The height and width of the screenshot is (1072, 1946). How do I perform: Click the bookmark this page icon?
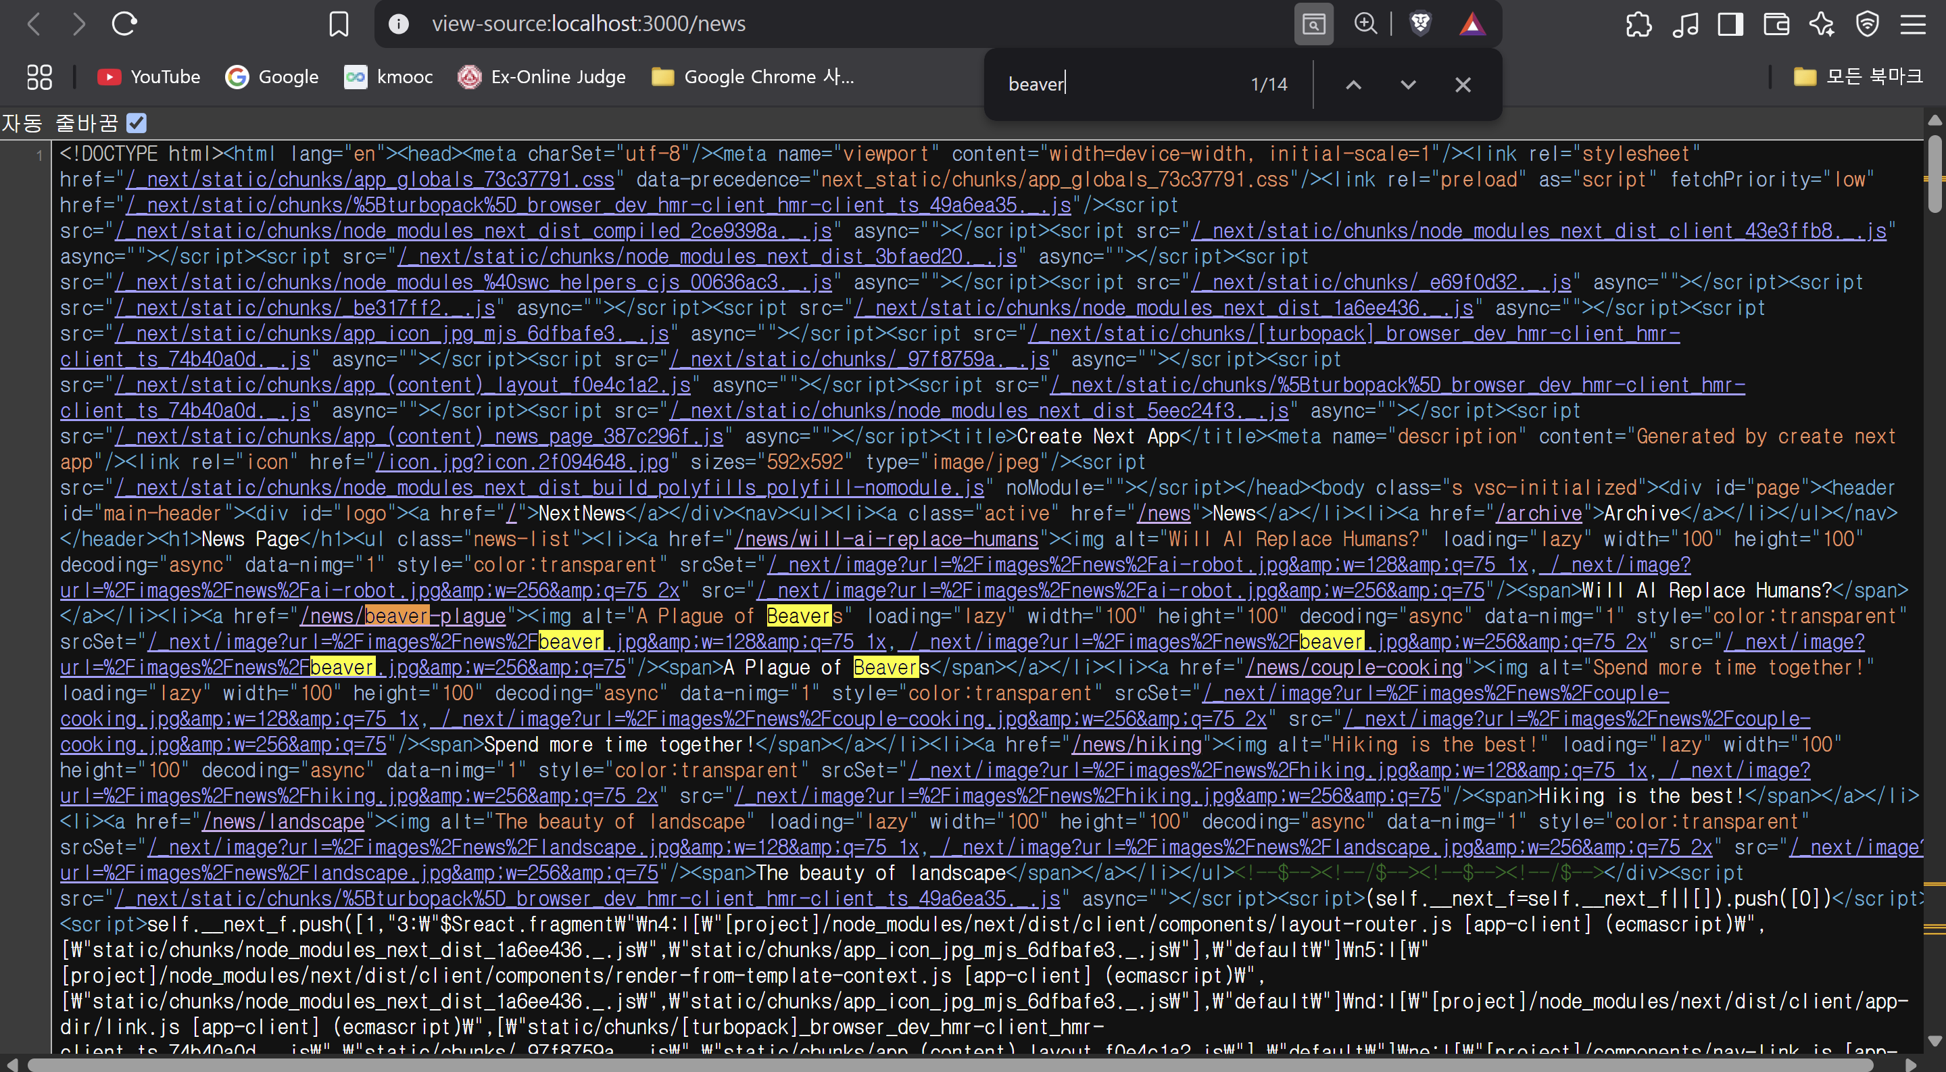(339, 24)
